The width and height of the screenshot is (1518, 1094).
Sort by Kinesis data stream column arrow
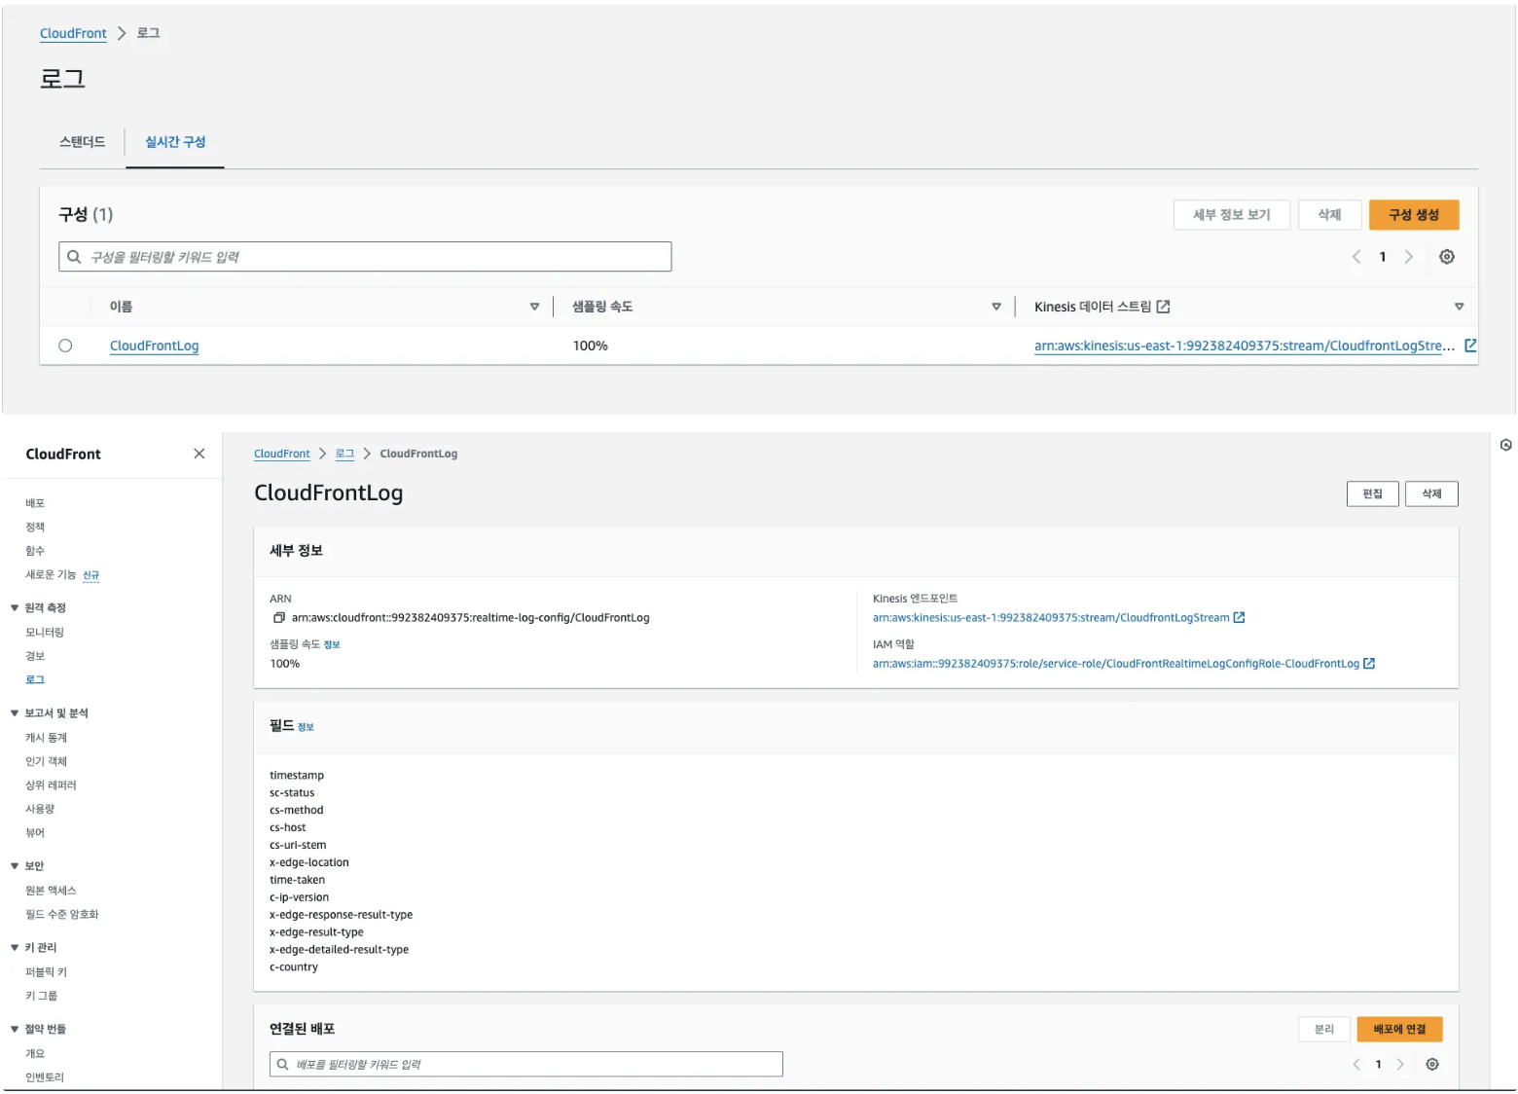1459,307
